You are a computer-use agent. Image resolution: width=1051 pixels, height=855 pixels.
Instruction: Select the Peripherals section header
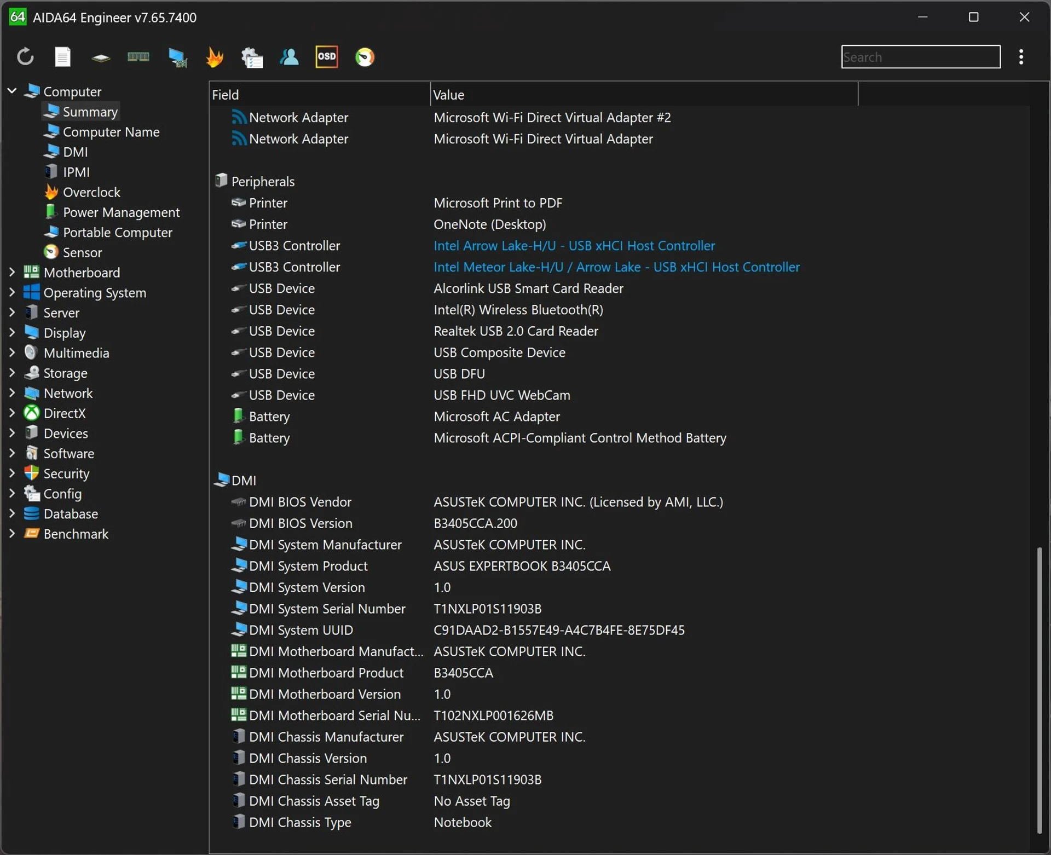coord(255,181)
